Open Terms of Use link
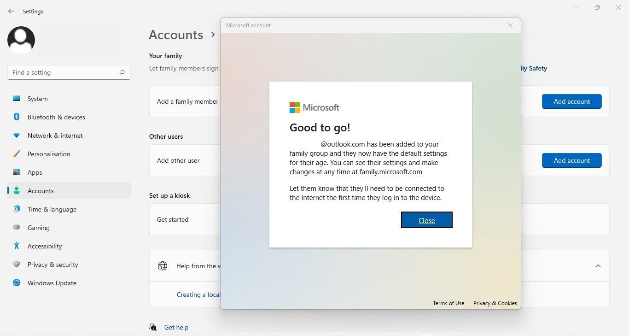629x336 pixels. [448, 303]
